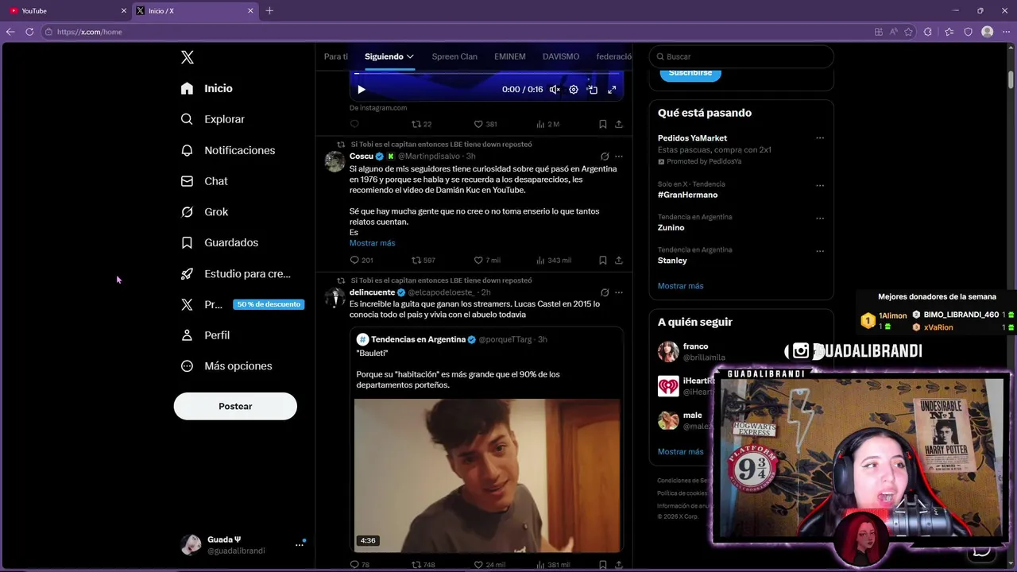This screenshot has width=1017, height=572.
Task: Toggle picture-in-picture on the video
Action: coord(593,90)
